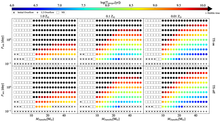Click the 9.5 colorbar tick label
Viewport: 221px width, 122px height.
click(179, 5)
